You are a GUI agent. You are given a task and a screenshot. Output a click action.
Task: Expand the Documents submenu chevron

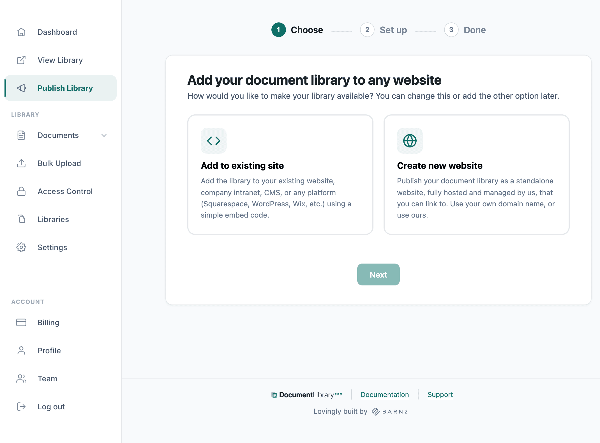click(104, 135)
